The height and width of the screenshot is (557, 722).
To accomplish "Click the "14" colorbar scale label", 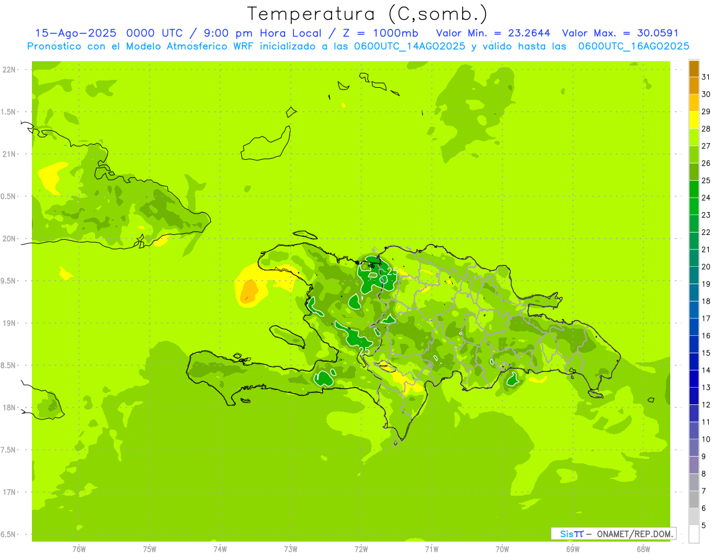I will coord(706,370).
